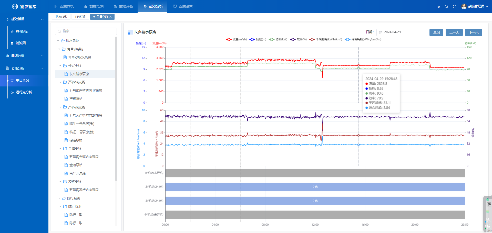
Task: Switch to 数据监测 top menu
Action: [x=94, y=6]
